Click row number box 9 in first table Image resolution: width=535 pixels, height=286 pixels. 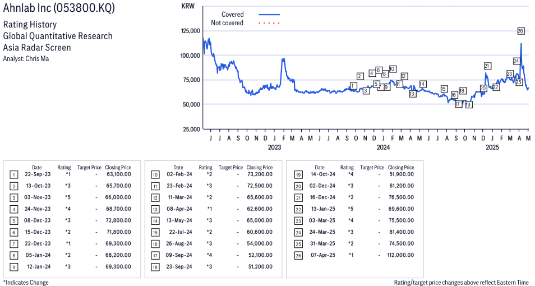coord(13,267)
